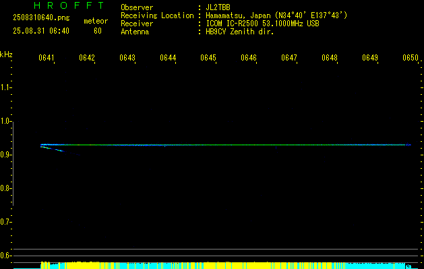
Task: Click the 0645 time marker
Action: tap(208, 58)
